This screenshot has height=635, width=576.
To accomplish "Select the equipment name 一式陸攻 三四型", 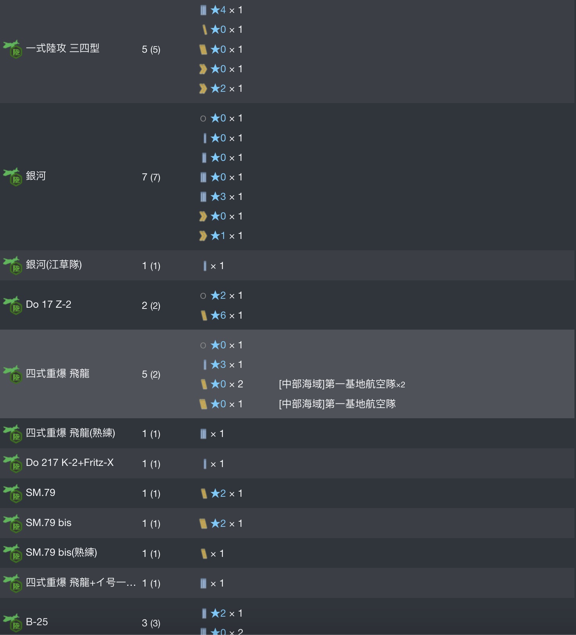I will [x=63, y=48].
